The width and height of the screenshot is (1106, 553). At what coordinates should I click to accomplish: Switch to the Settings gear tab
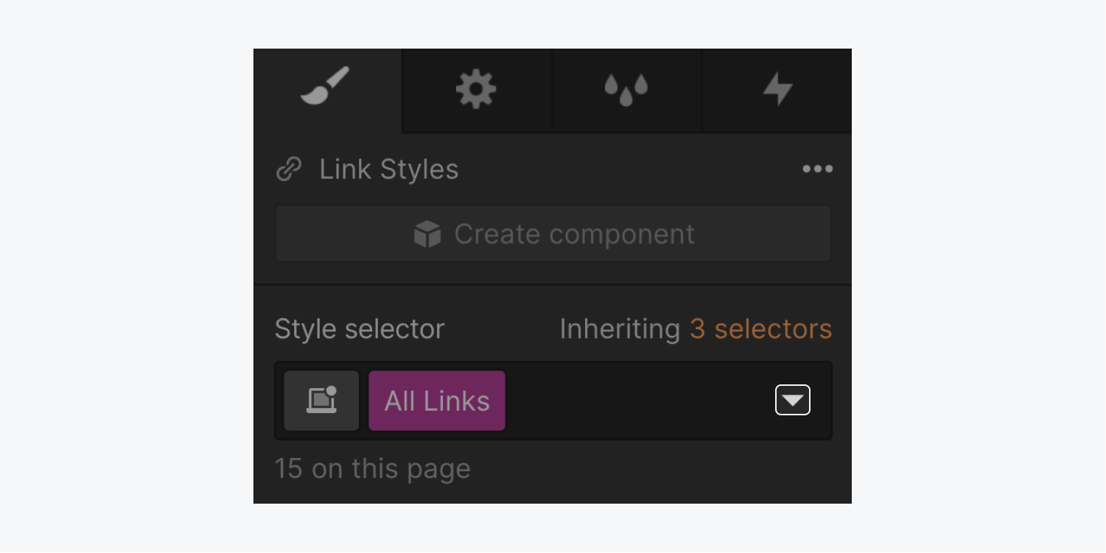(x=476, y=89)
